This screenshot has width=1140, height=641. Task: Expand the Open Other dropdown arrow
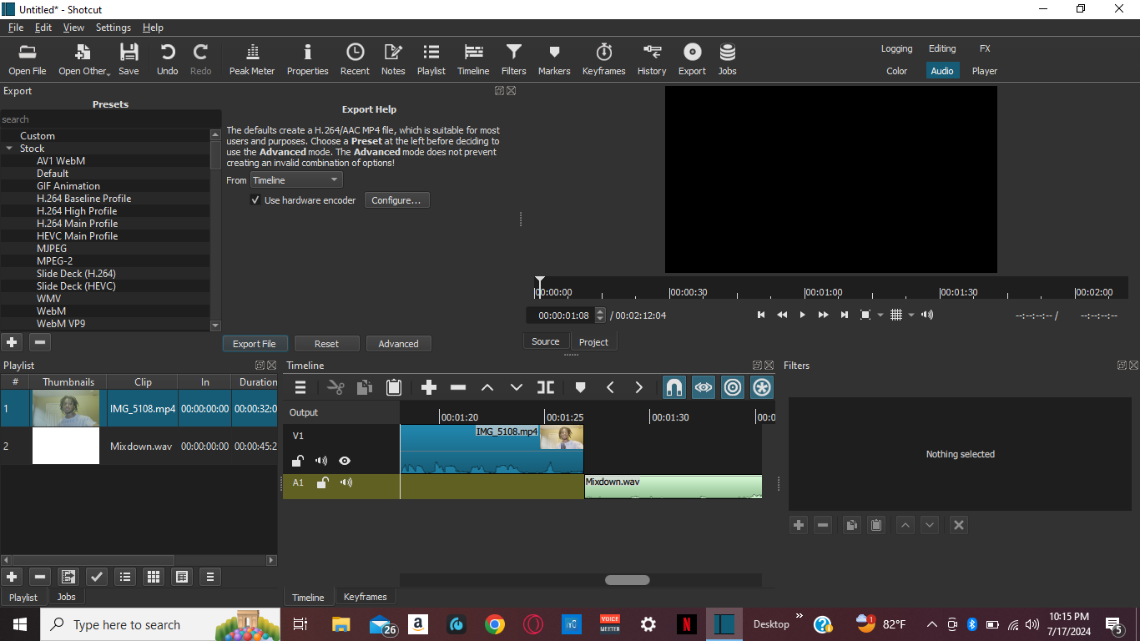tap(108, 73)
